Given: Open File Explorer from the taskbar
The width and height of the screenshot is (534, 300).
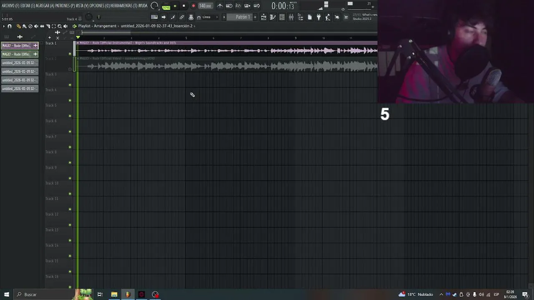Looking at the screenshot, I should (x=114, y=295).
